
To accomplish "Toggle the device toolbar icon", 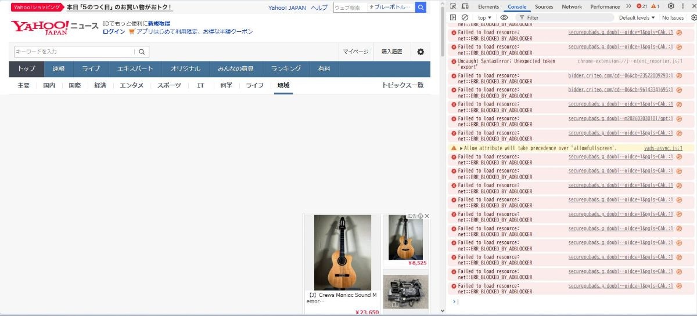I will 465,6.
